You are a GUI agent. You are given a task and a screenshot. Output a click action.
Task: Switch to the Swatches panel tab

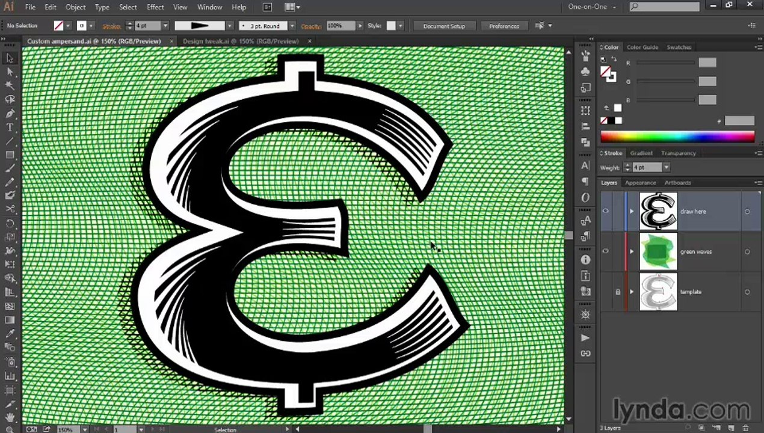coord(679,47)
